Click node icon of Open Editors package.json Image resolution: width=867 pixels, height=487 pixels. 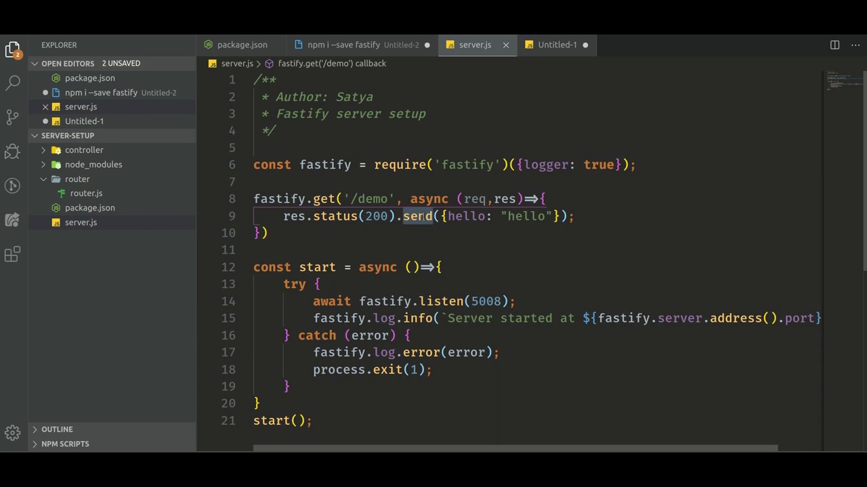point(56,78)
